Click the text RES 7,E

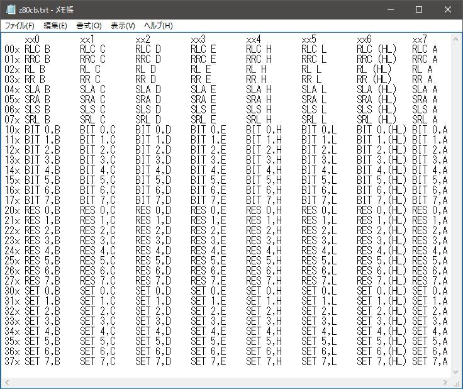click(208, 281)
